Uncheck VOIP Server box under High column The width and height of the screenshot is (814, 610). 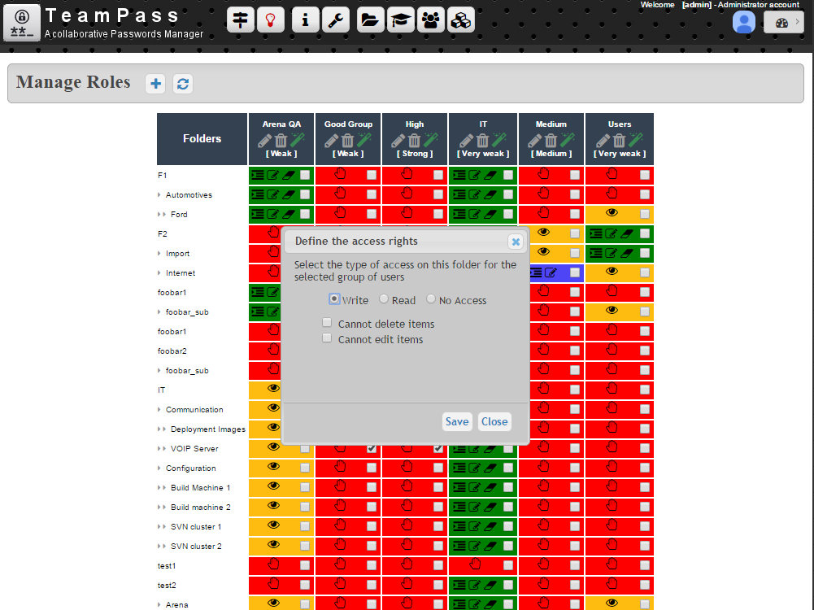coord(438,448)
